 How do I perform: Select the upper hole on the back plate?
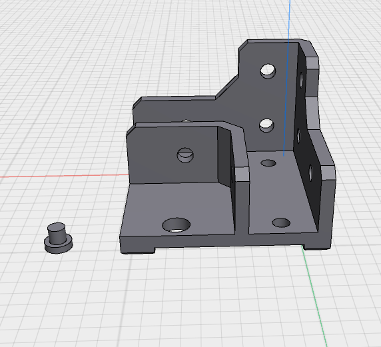click(268, 71)
